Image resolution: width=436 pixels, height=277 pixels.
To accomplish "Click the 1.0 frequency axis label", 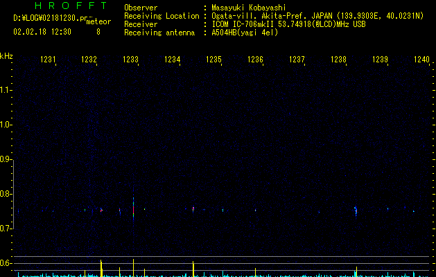I will pos(6,125).
